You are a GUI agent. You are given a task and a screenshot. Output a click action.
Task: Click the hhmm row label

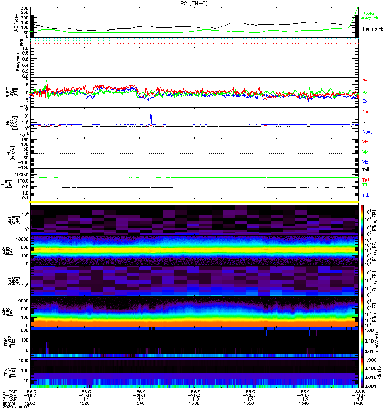tap(8, 403)
